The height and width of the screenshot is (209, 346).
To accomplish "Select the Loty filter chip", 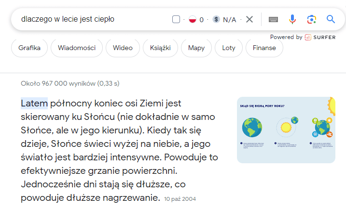I will [229, 48].
